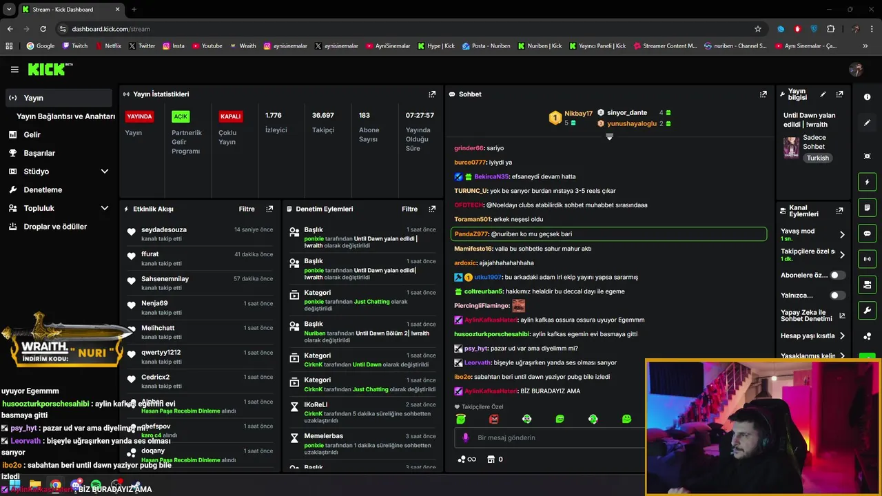Open a new Chrome tab

(134, 9)
